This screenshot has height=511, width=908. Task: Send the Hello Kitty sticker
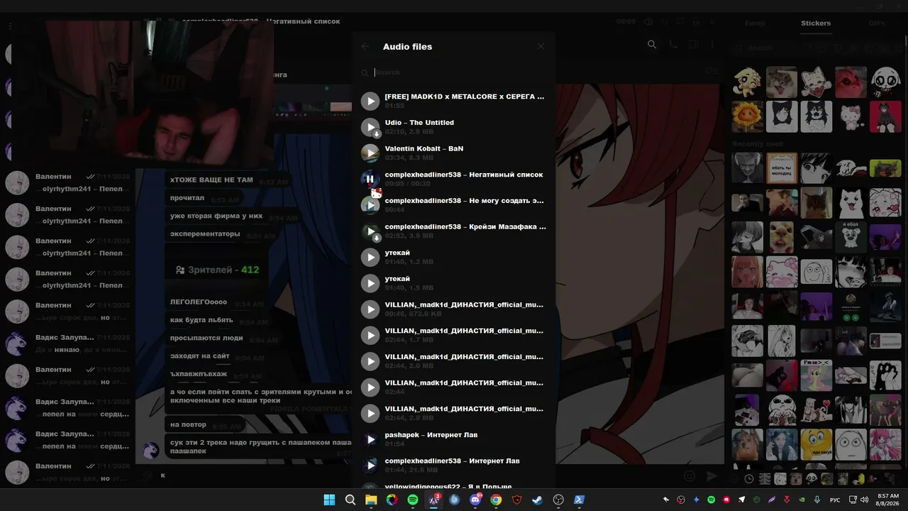point(851,116)
